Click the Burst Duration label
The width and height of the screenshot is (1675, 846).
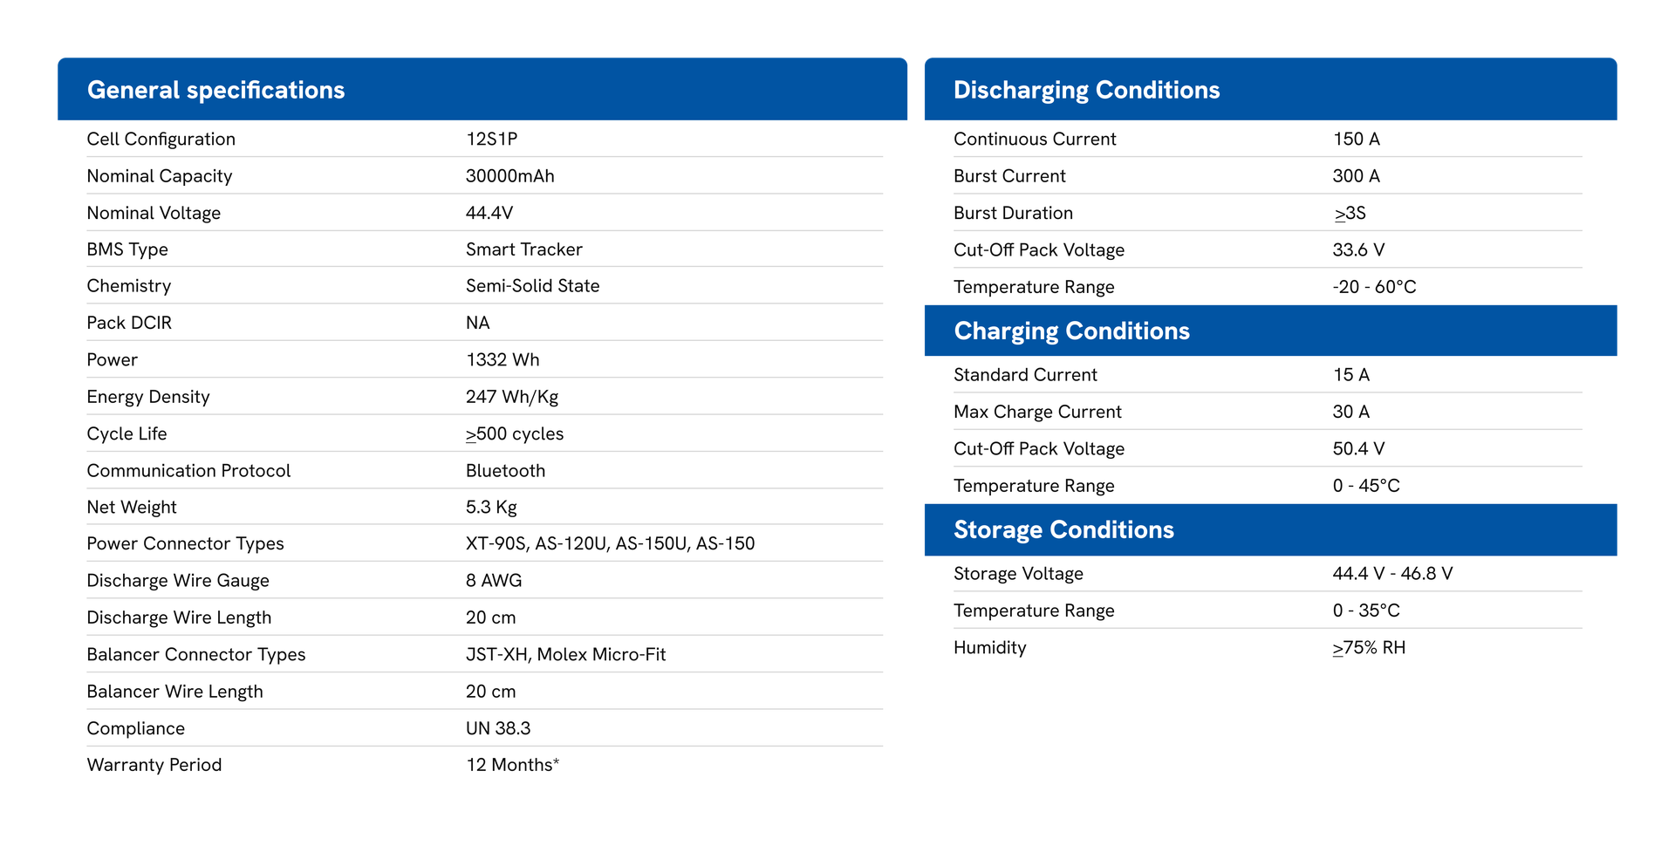click(x=1013, y=213)
